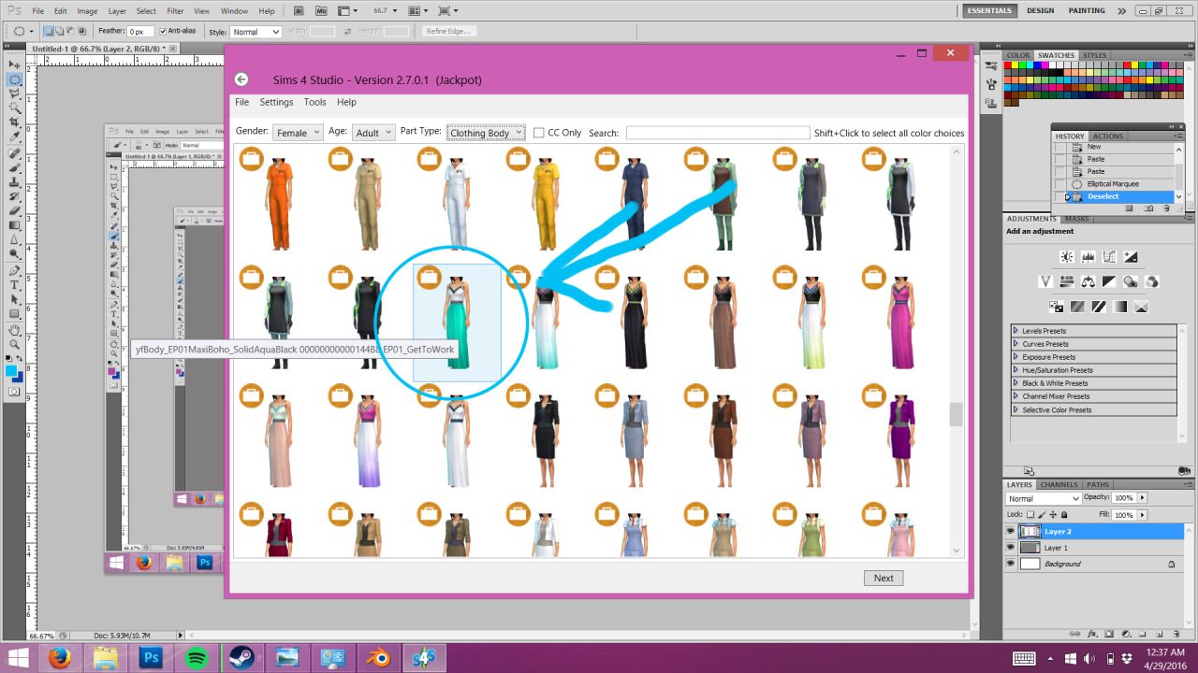Select Essentials workspace

tap(990, 11)
